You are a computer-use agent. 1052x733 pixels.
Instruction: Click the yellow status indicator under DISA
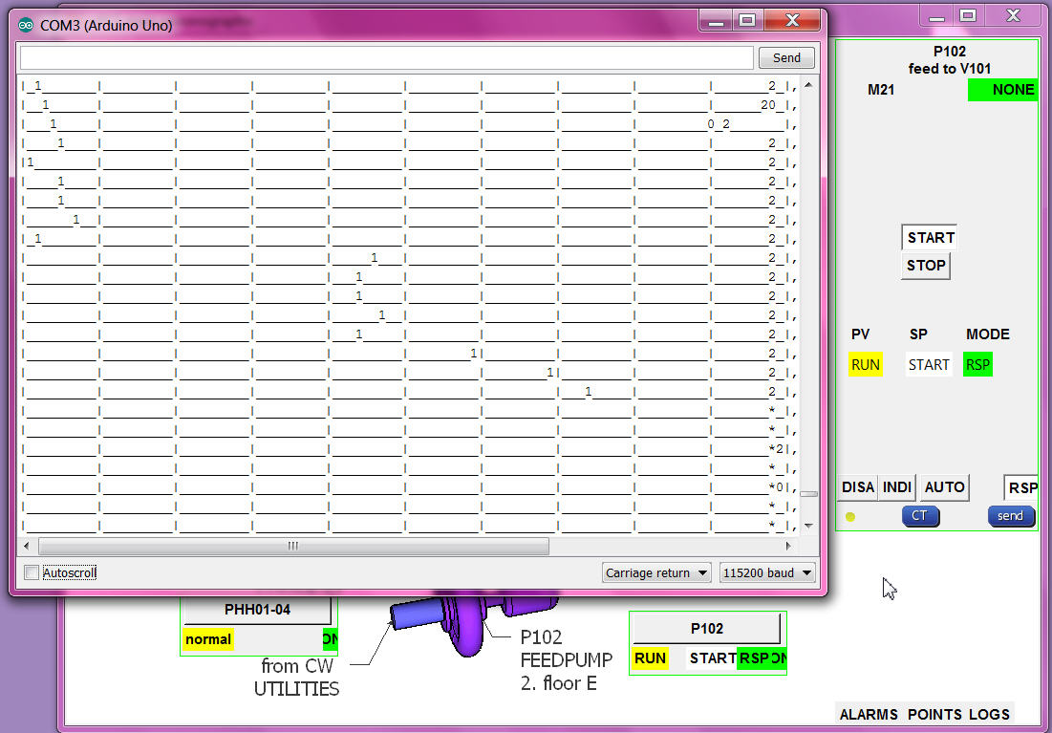tap(850, 517)
